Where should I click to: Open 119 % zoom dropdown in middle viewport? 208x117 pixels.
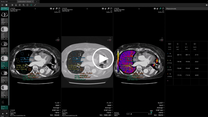tap(109, 113)
